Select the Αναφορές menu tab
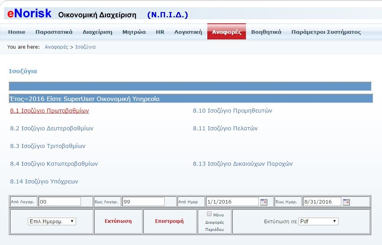382x245 pixels. (x=227, y=32)
